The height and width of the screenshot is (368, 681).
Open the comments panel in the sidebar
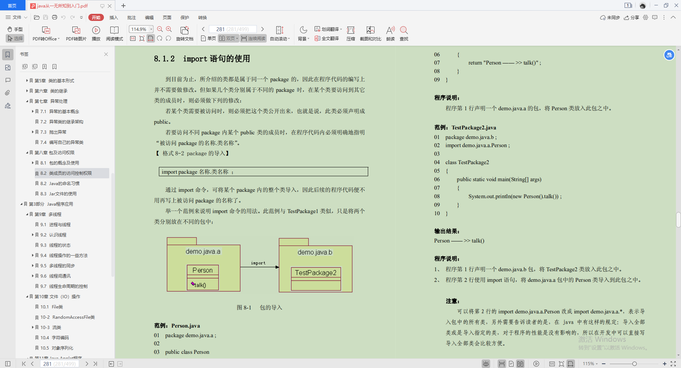click(8, 80)
